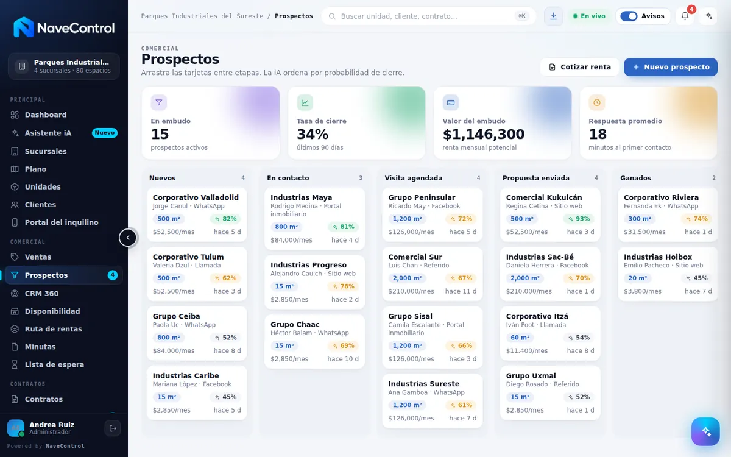Image resolution: width=731 pixels, height=457 pixels.
Task: Click the Prospectos funnel icon in sidebar
Action: 15,275
